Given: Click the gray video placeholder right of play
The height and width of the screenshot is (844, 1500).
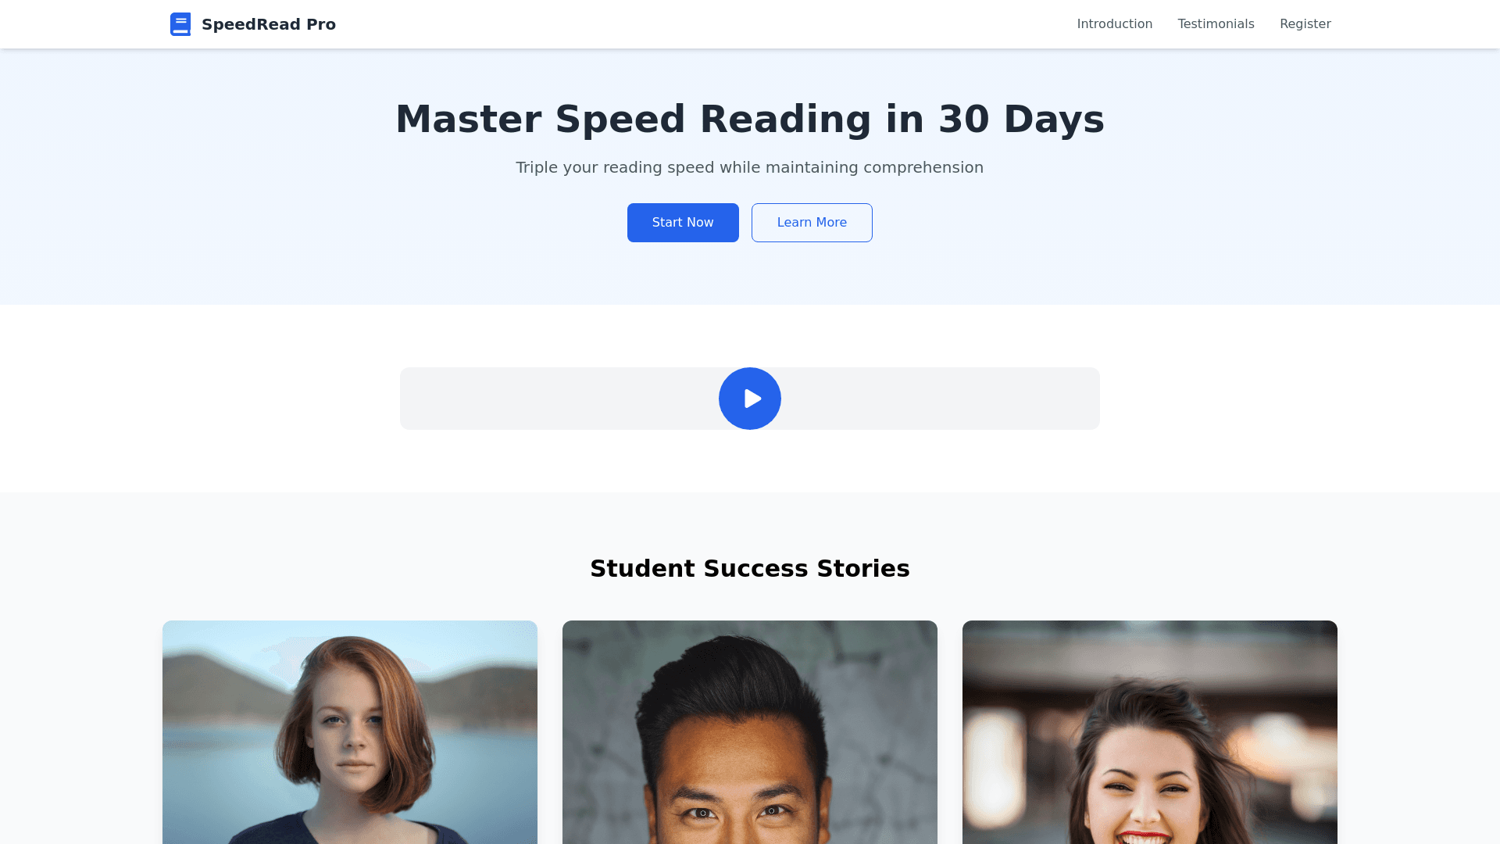Looking at the screenshot, I should pyautogui.click(x=941, y=399).
